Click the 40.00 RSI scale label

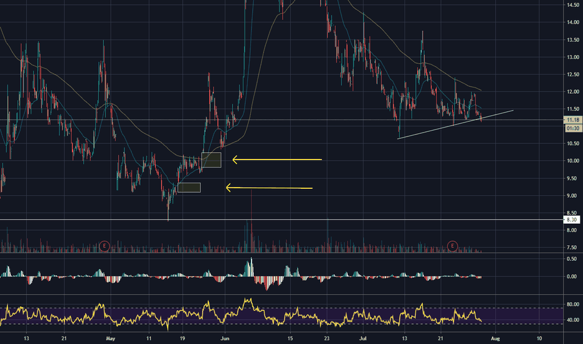572,320
